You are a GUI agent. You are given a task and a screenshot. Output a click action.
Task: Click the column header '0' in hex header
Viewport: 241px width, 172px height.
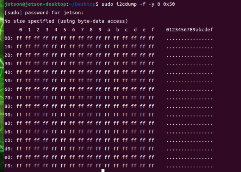20,30
